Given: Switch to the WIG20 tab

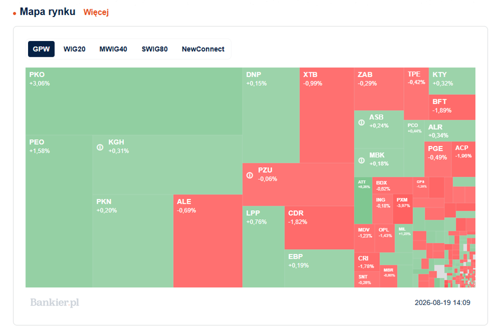Looking at the screenshot, I should click(x=74, y=49).
